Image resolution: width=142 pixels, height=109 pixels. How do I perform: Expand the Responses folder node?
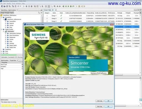6,37
